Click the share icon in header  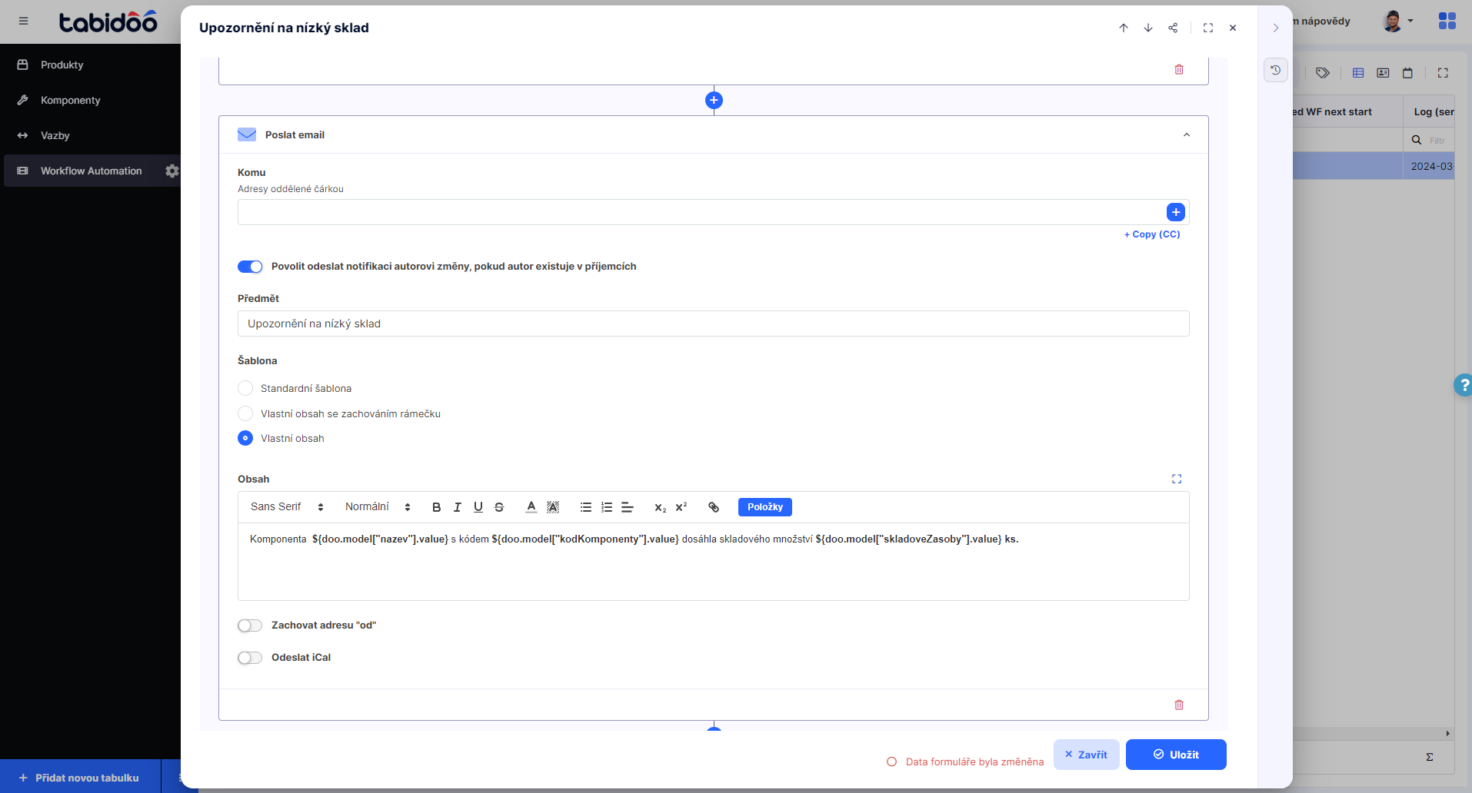point(1173,28)
